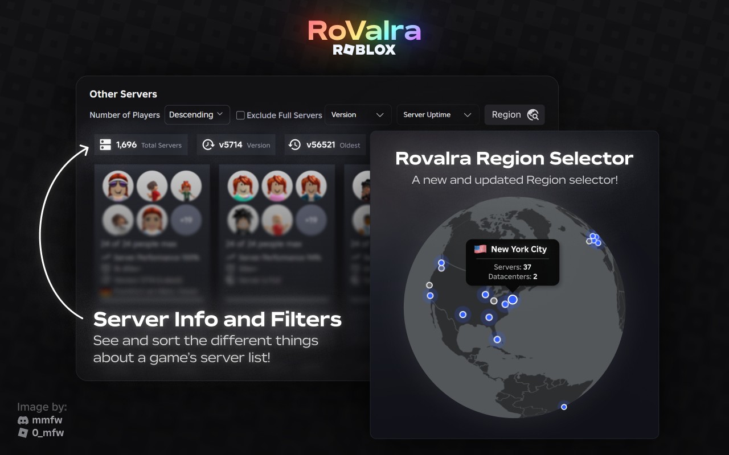Open the Region selector button

coord(515,115)
